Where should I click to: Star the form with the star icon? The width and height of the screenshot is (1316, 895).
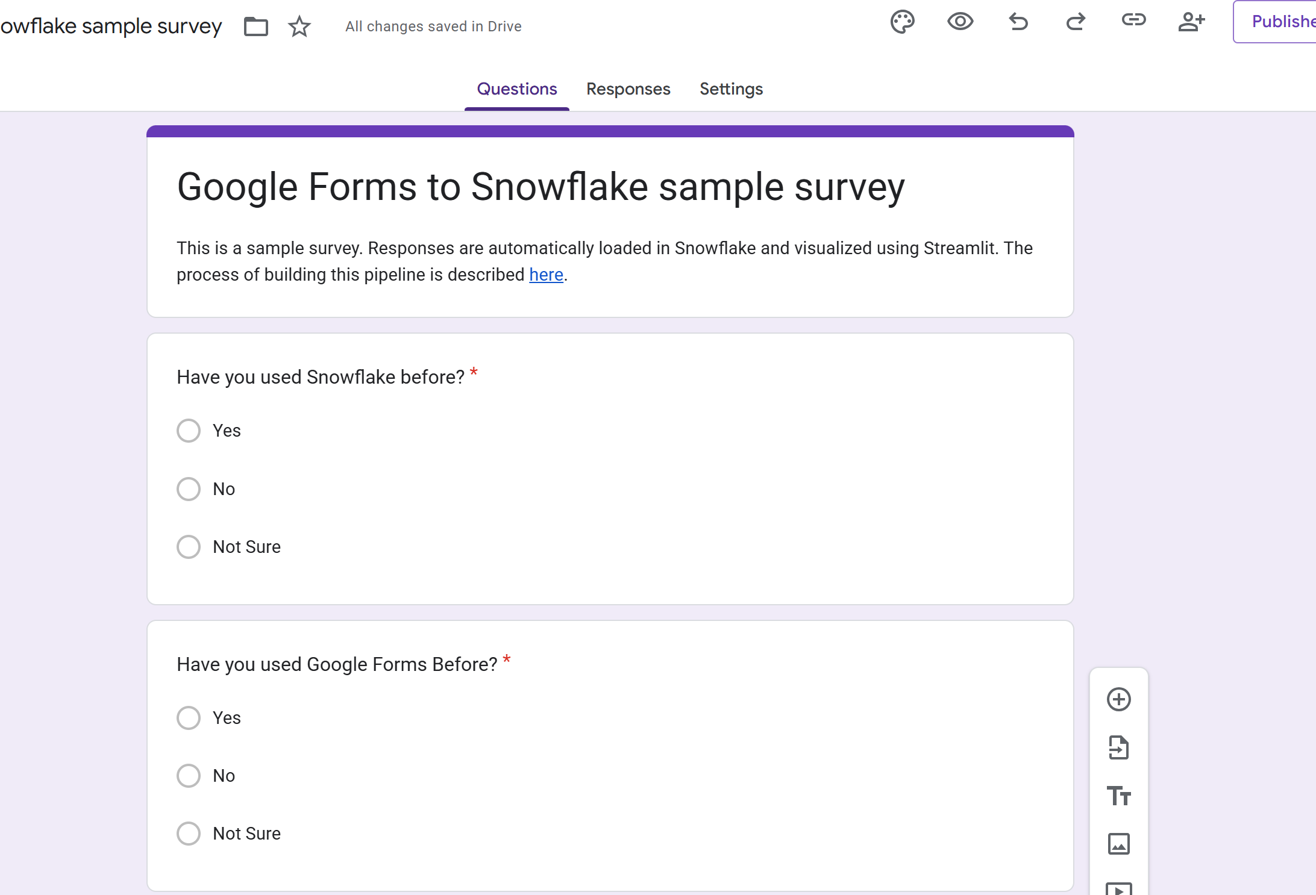[299, 27]
